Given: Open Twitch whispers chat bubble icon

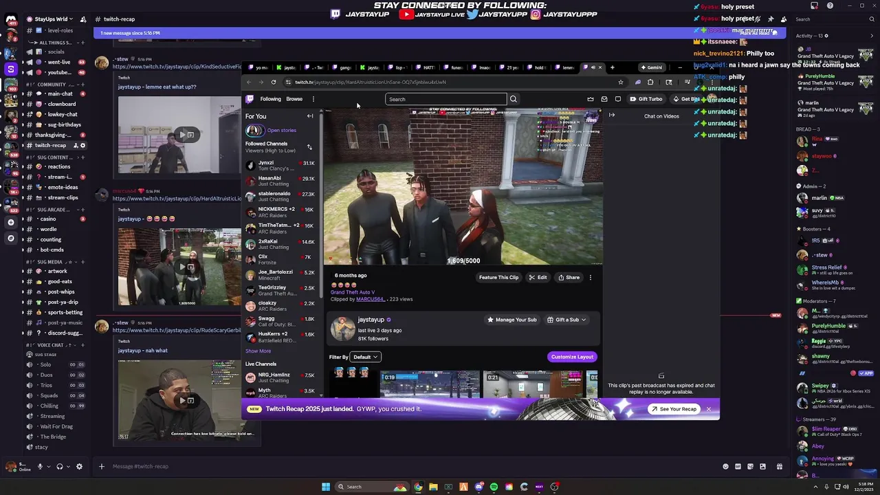Looking at the screenshot, I should (618, 99).
